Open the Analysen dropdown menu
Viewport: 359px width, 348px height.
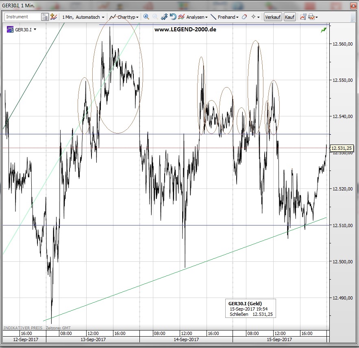click(193, 17)
